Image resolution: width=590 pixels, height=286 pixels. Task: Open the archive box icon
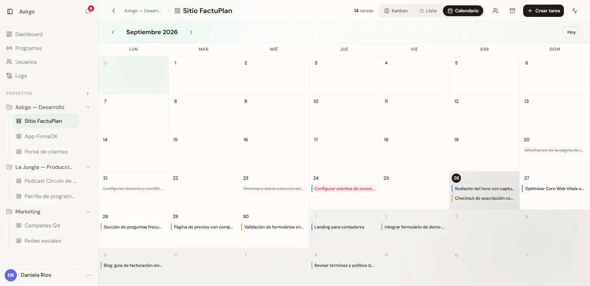(x=512, y=11)
